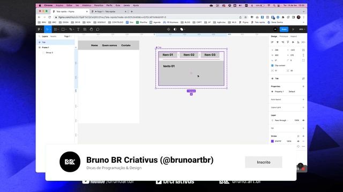Toggle the Clip content checkbox
Viewport: 343px width, 192px height.
click(272, 65)
